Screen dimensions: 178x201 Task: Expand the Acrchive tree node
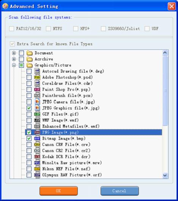14,59
